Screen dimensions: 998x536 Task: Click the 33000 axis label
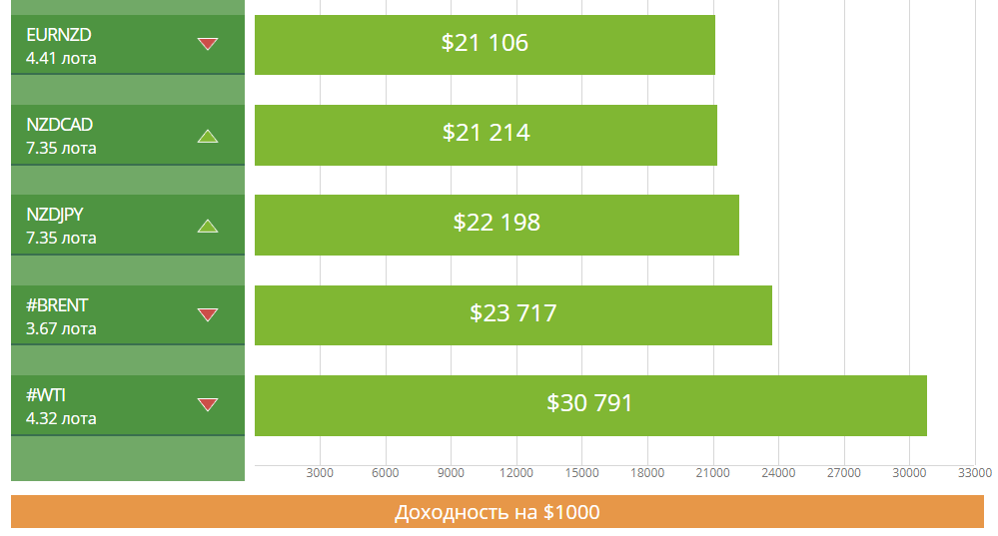[x=974, y=473]
